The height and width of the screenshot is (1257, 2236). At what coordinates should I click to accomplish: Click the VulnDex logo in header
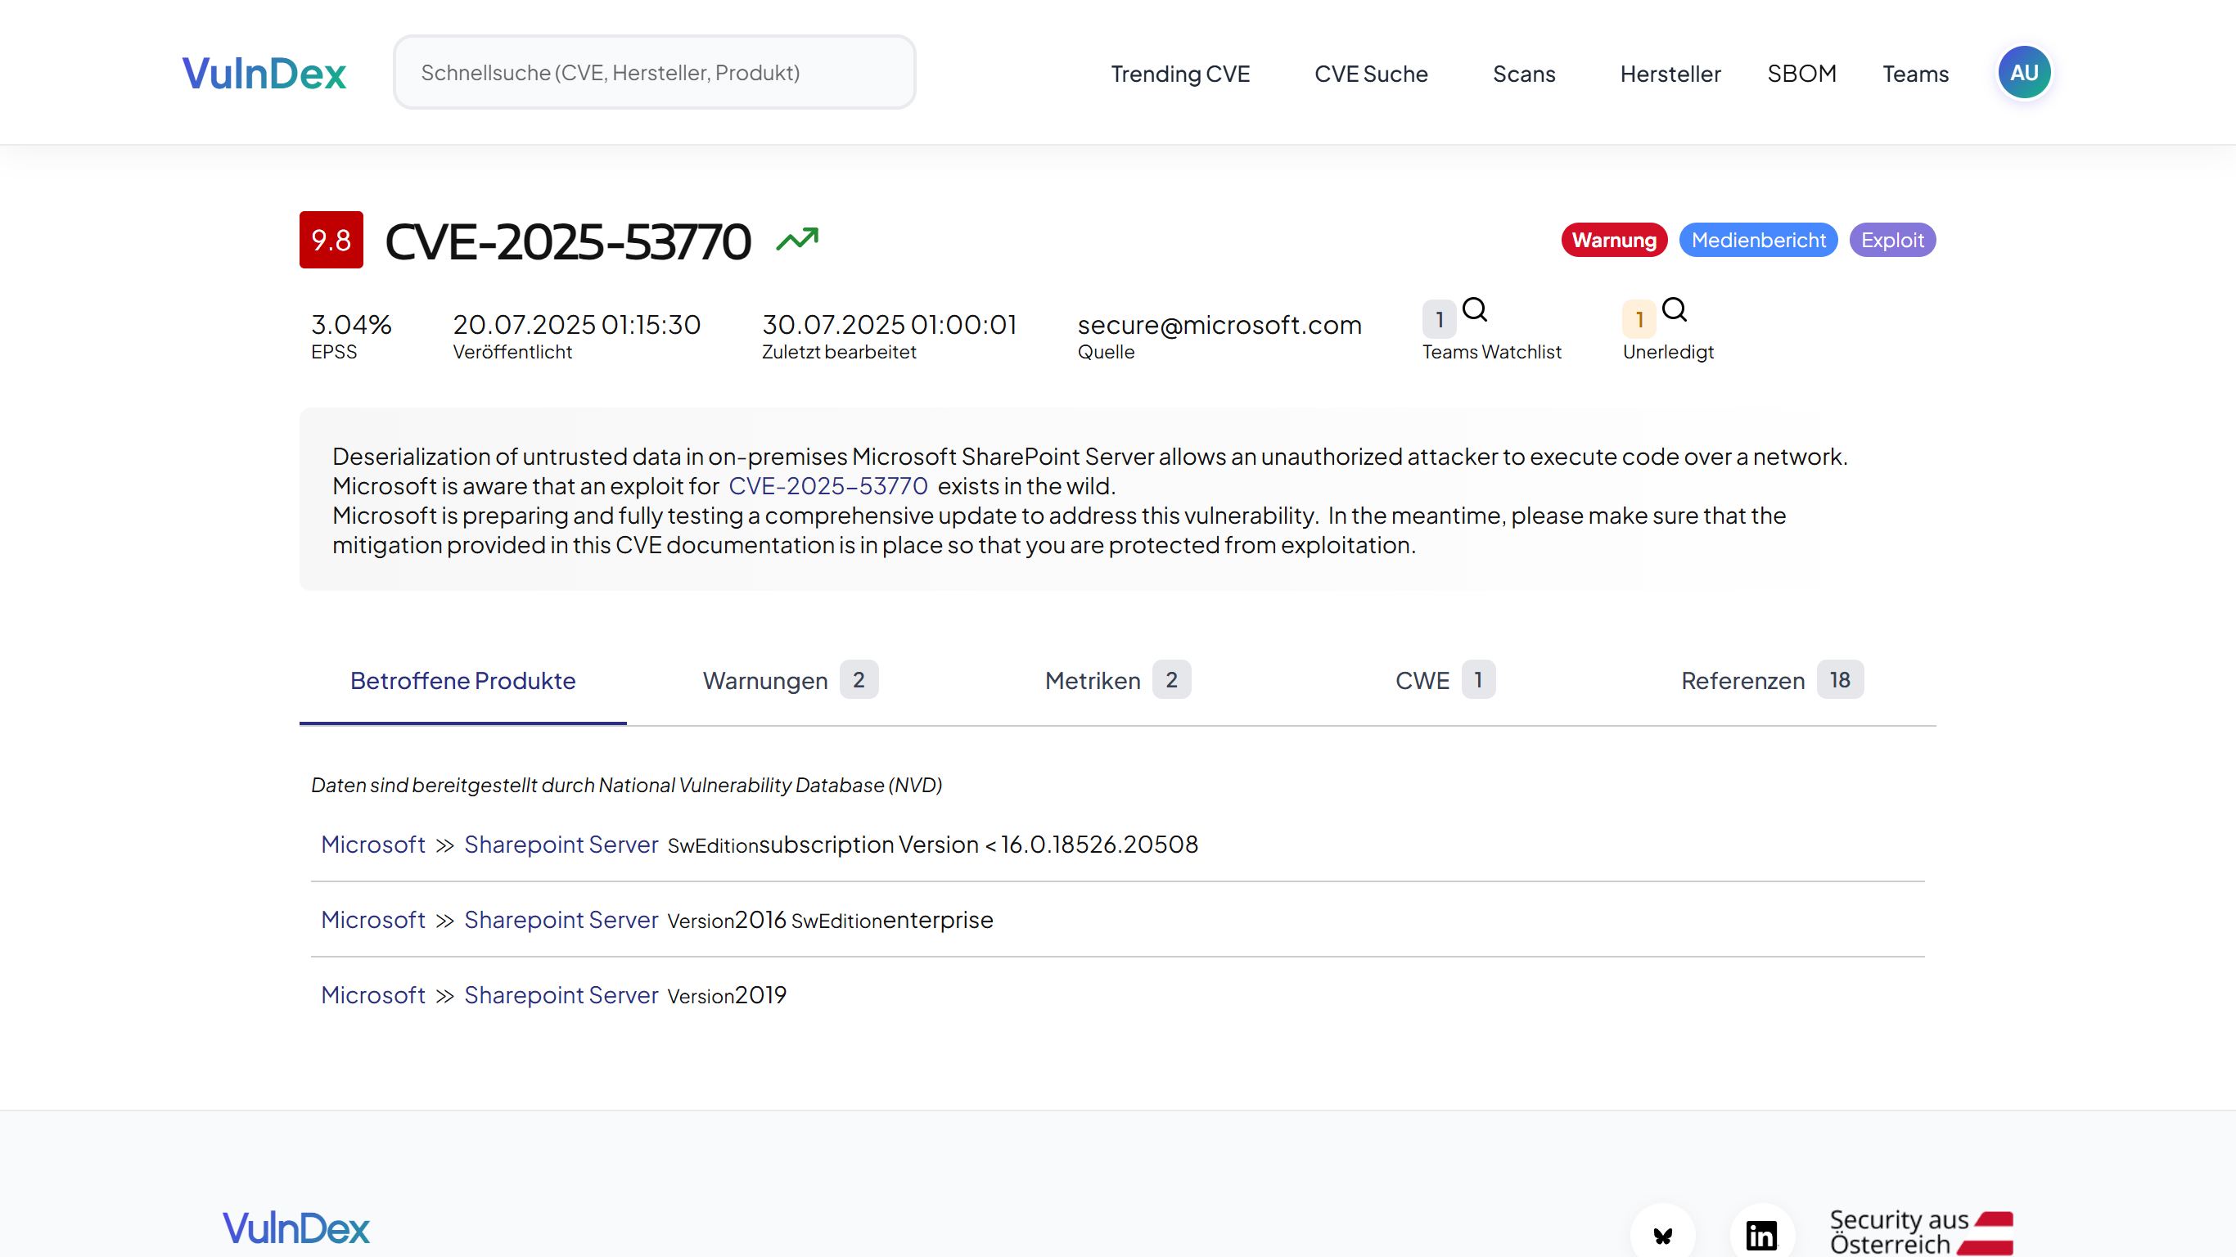click(x=264, y=73)
